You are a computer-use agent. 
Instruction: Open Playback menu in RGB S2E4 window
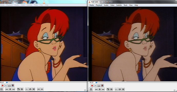[99, 5]
